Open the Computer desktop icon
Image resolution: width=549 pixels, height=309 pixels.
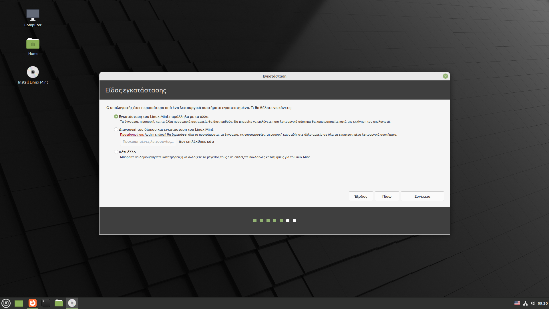33,15
